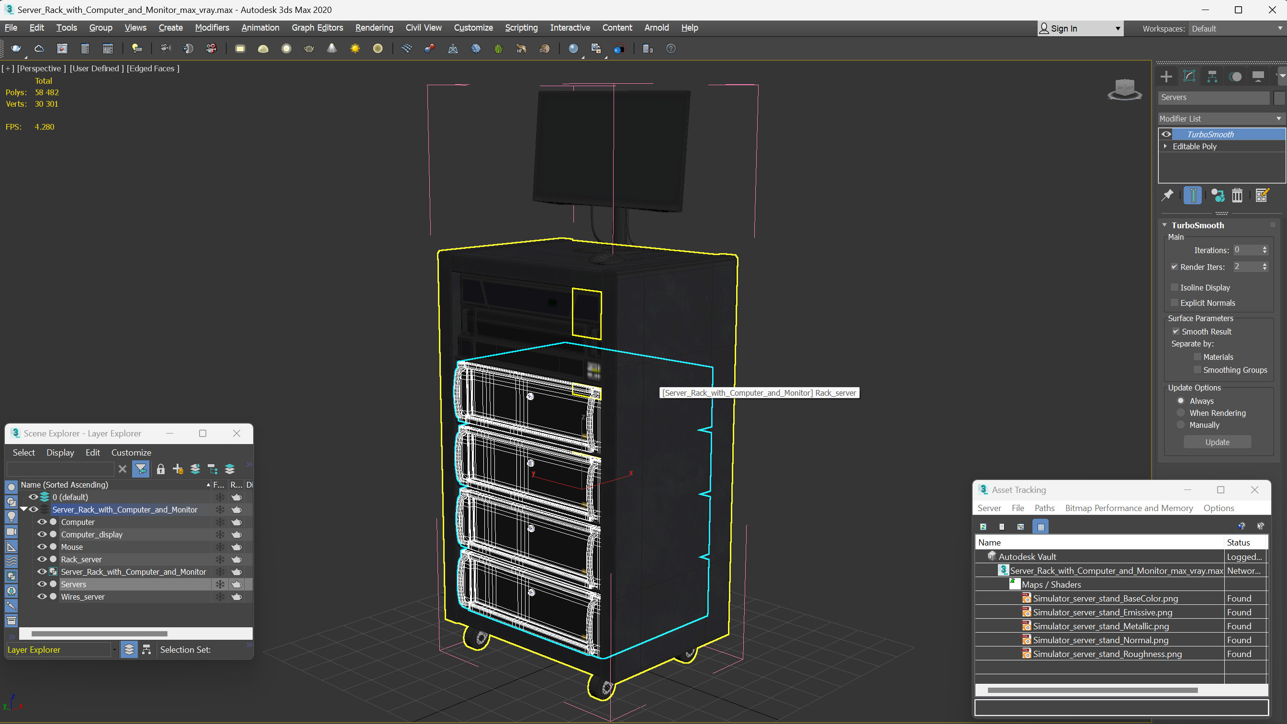Collapse the TurboSmooth rollout

click(x=1164, y=225)
